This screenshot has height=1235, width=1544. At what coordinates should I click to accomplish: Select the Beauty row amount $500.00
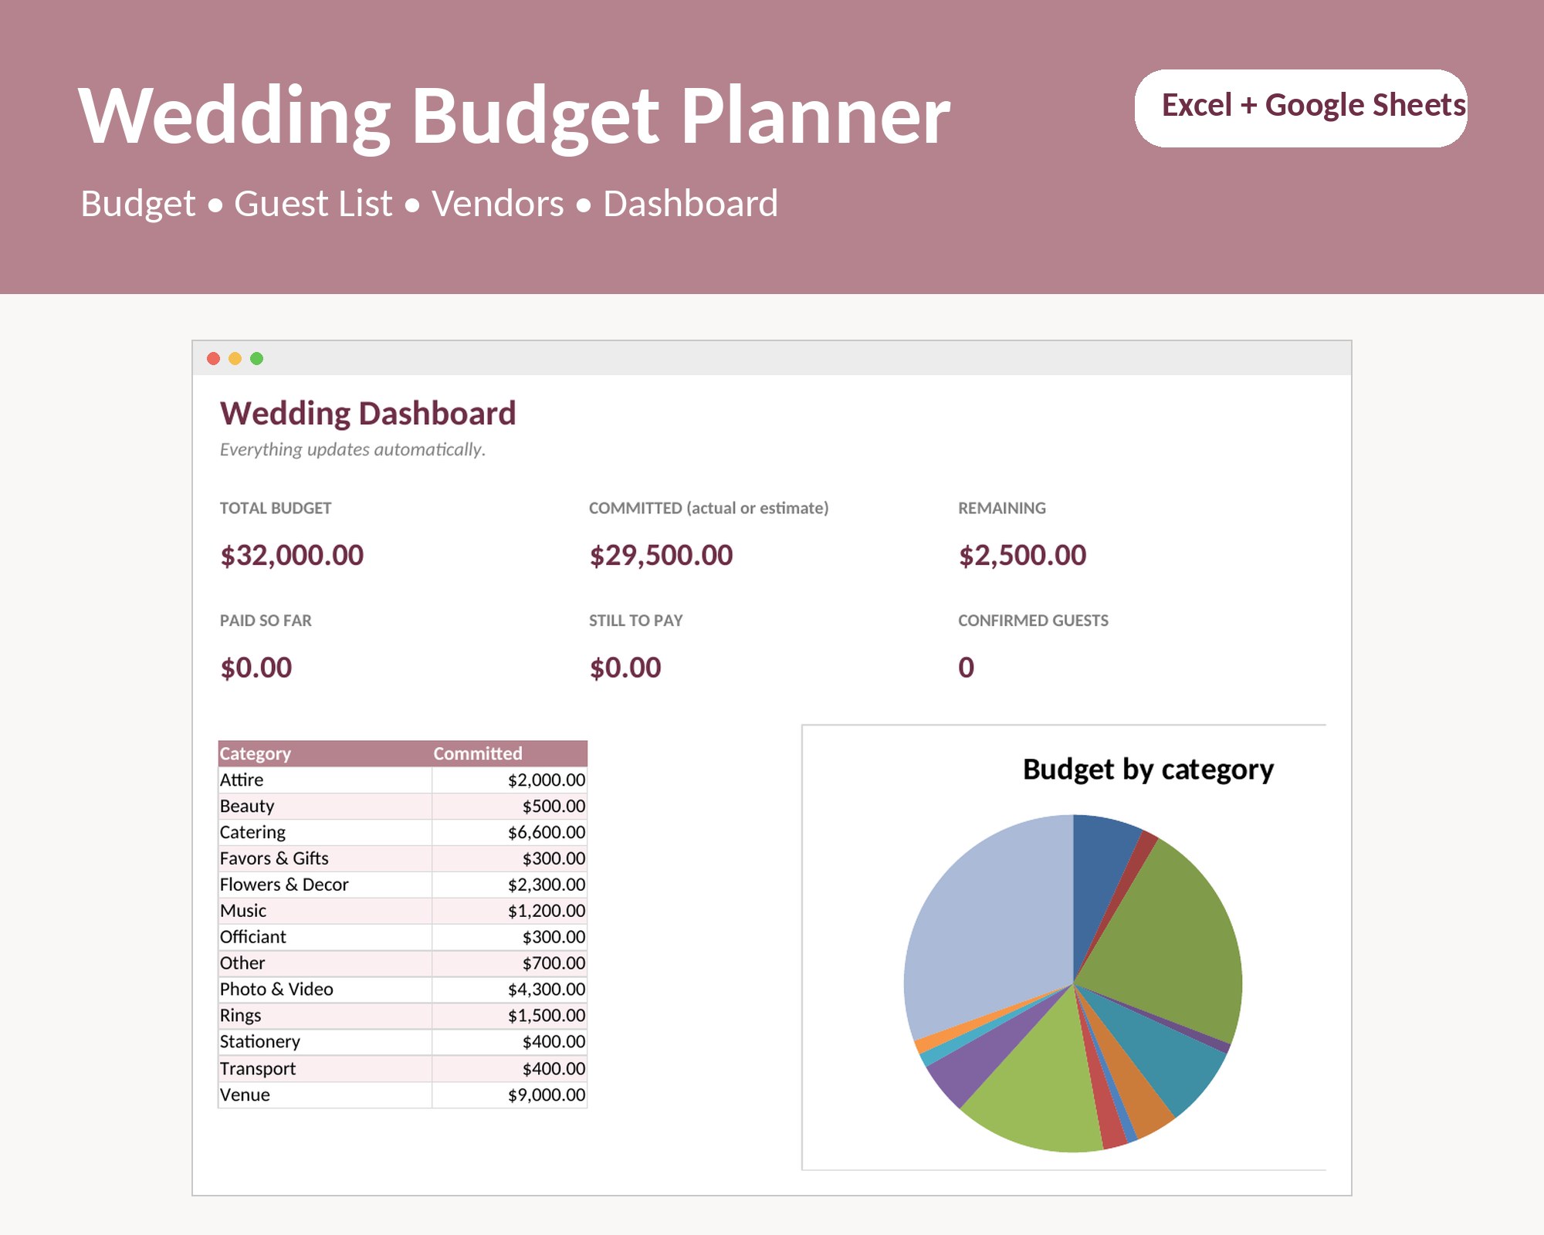(x=510, y=806)
